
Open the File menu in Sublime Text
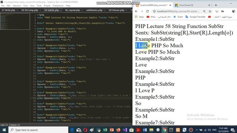click(3, 6)
